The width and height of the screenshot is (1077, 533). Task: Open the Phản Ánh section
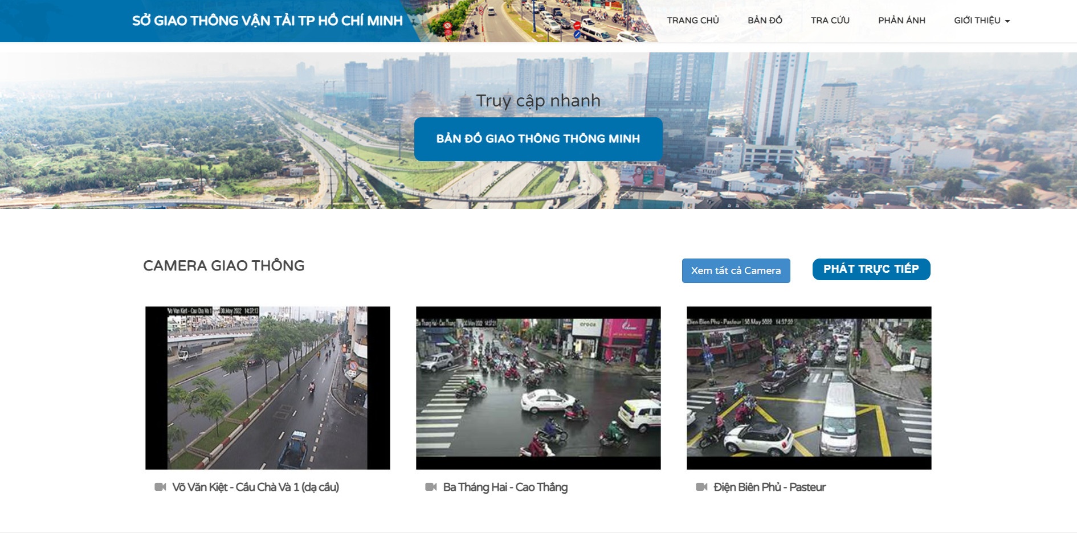pyautogui.click(x=901, y=20)
